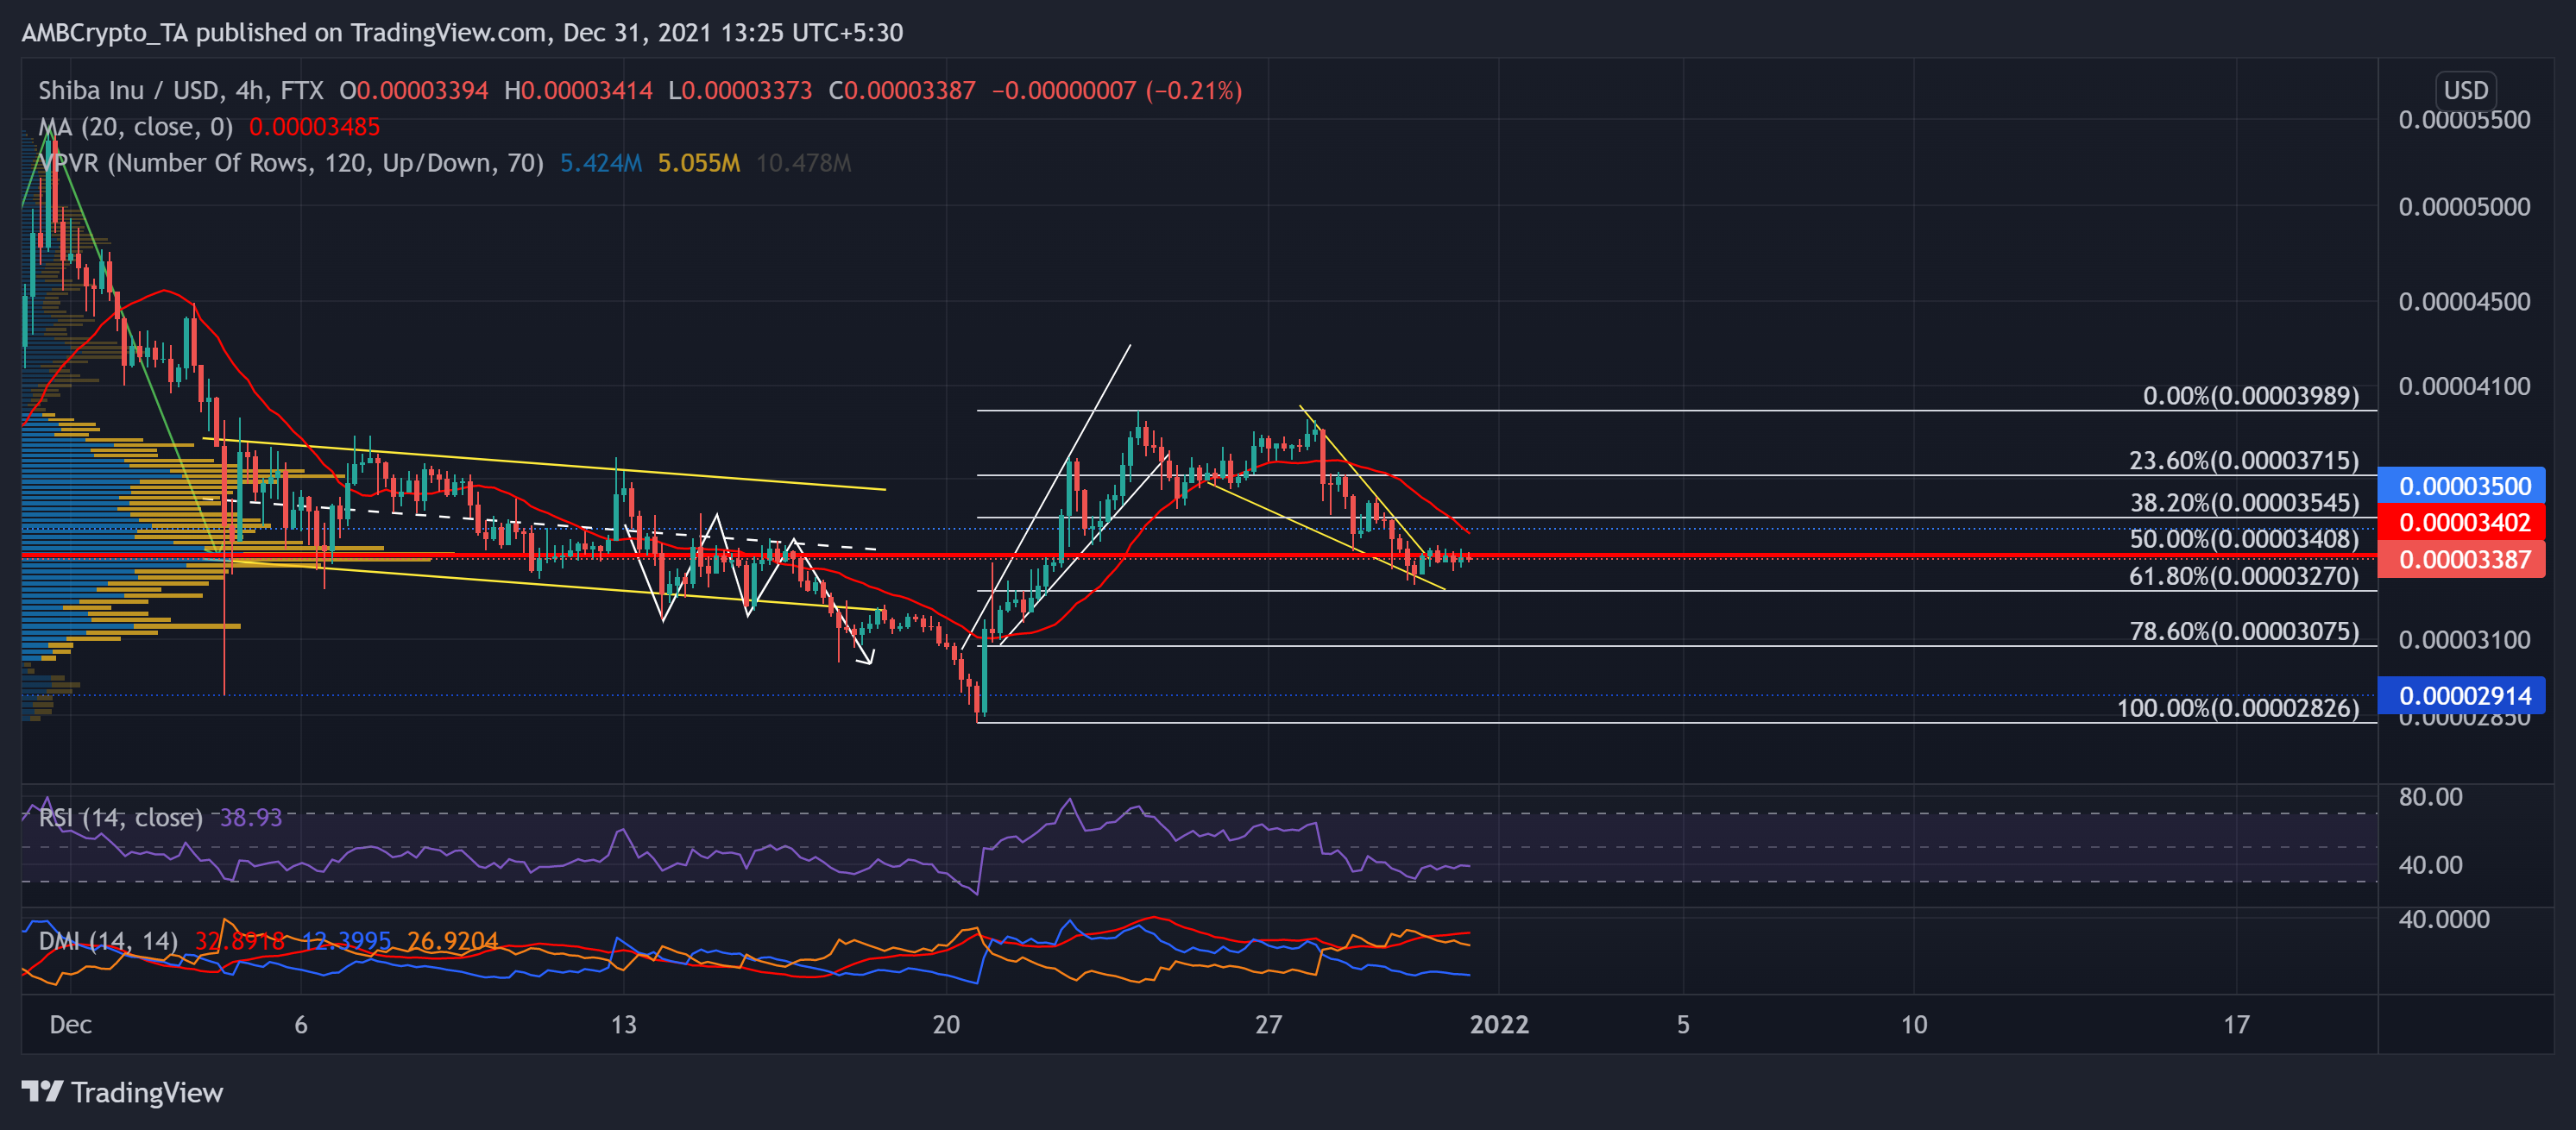This screenshot has height=1130, width=2576.
Task: Select the blue price tag 0.00002914
Action: pos(2462,695)
